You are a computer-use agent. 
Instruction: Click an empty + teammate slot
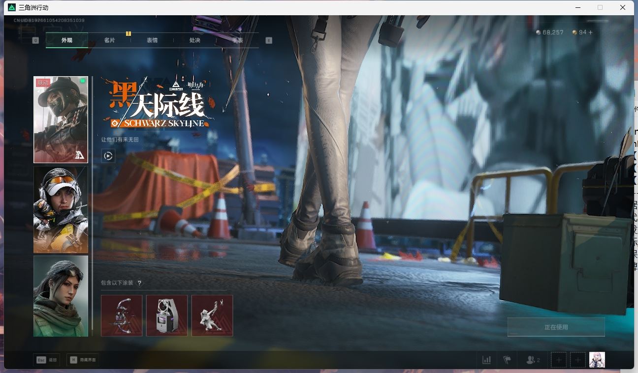pyautogui.click(x=559, y=359)
